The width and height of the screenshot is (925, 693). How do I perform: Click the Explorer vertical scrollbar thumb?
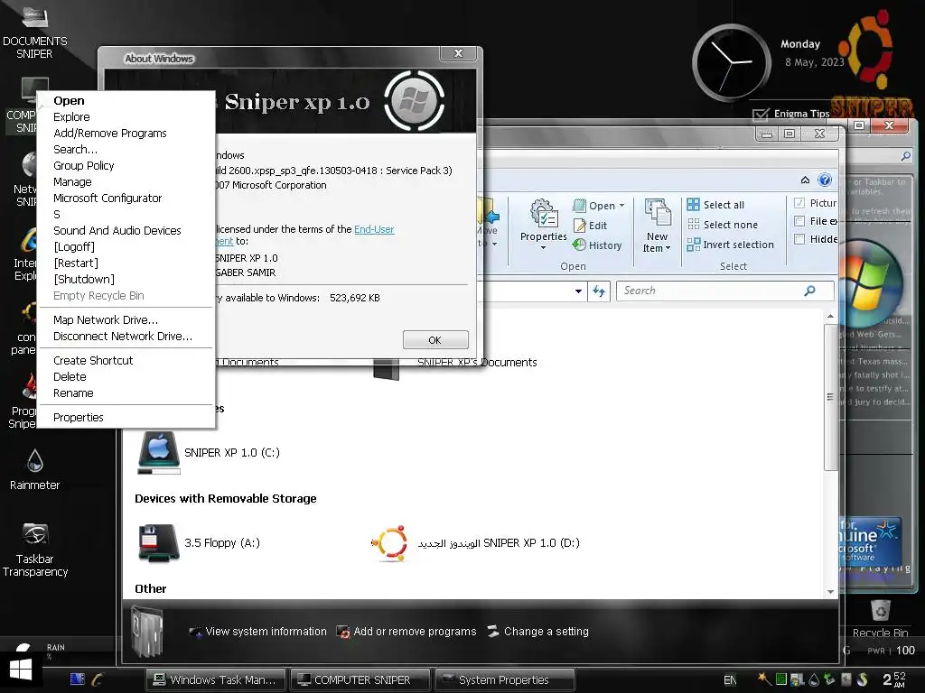click(x=830, y=396)
